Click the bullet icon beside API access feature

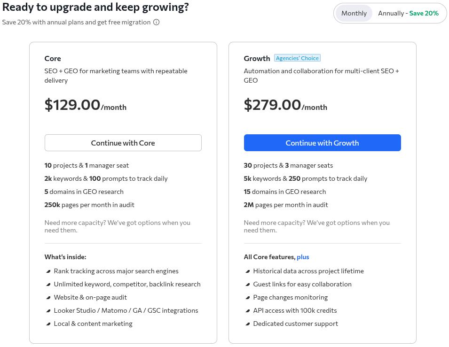tap(247, 310)
